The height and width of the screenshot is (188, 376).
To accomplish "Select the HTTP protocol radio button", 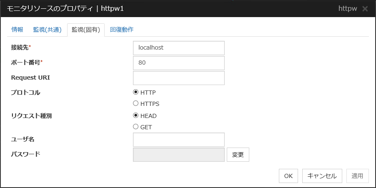I will [x=135, y=93].
